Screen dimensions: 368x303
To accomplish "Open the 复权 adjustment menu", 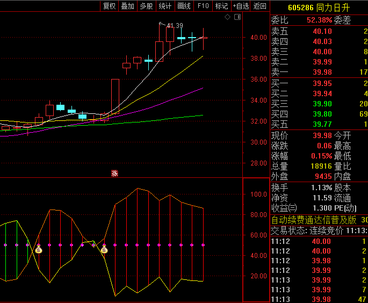I will pos(109,6).
